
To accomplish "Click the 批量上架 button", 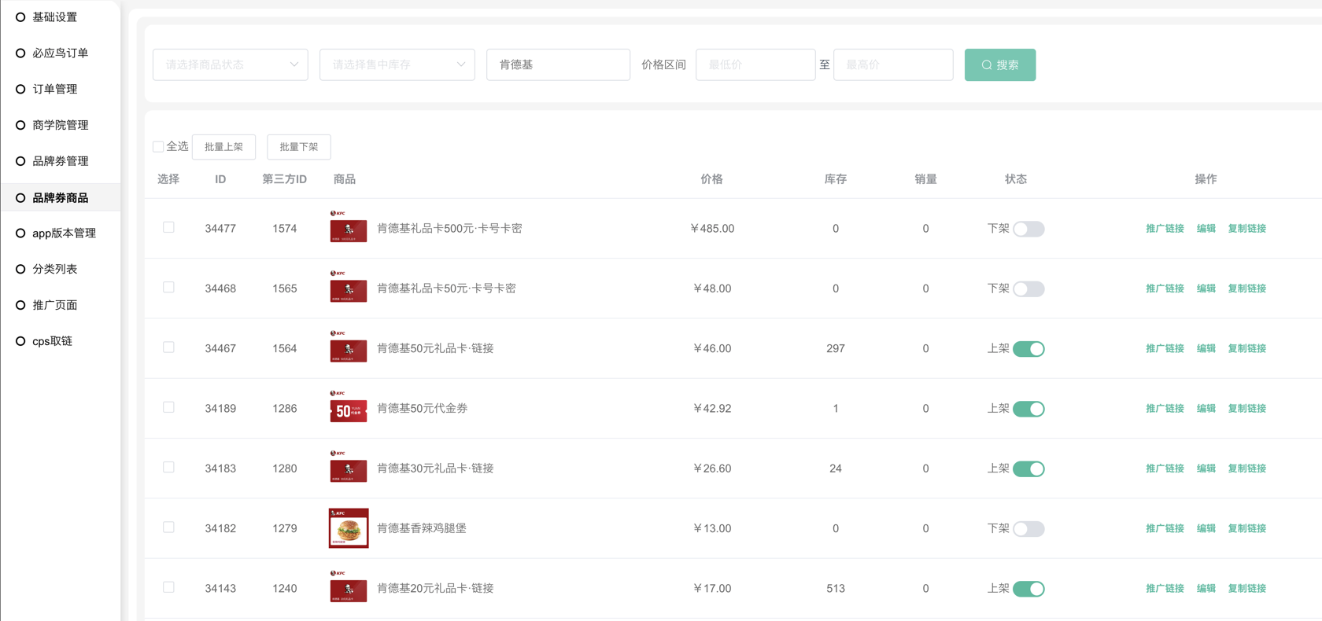I will point(223,147).
